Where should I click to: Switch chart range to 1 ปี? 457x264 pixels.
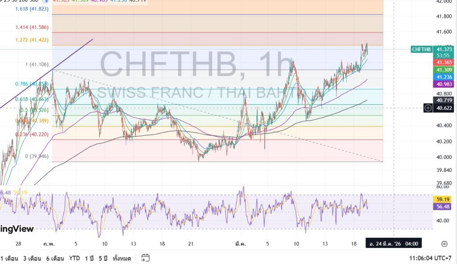point(90,258)
